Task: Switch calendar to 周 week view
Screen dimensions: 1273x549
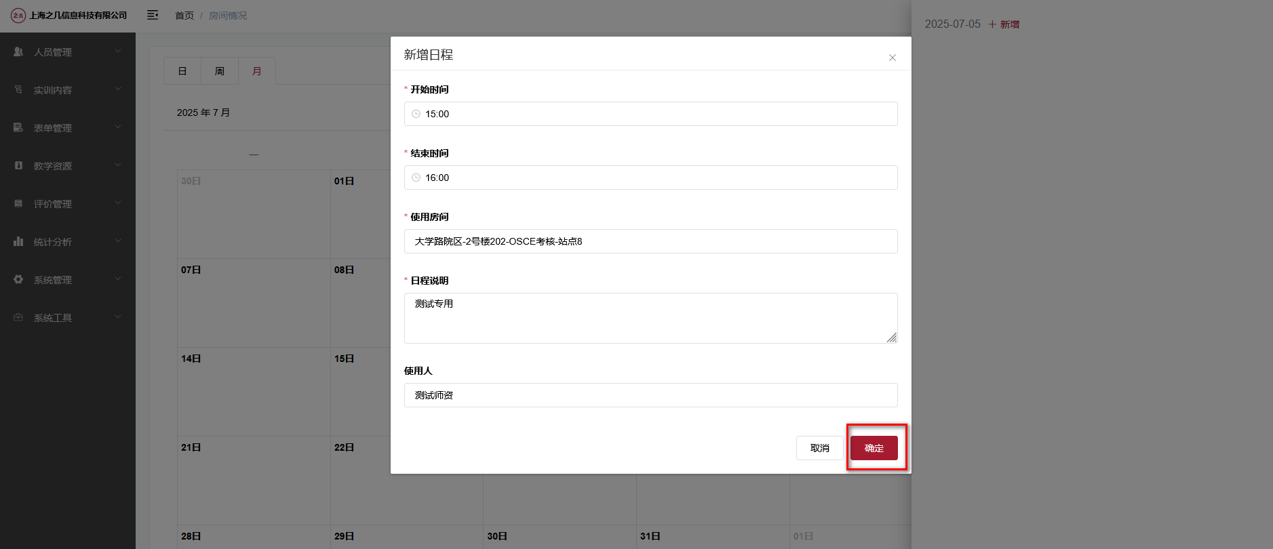Action: point(220,71)
